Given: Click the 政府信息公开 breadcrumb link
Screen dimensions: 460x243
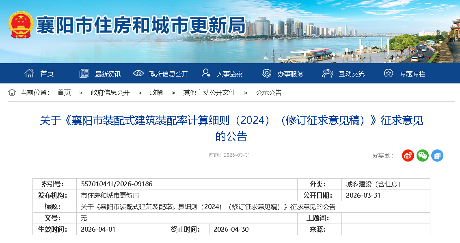Looking at the screenshot, I should [x=109, y=92].
